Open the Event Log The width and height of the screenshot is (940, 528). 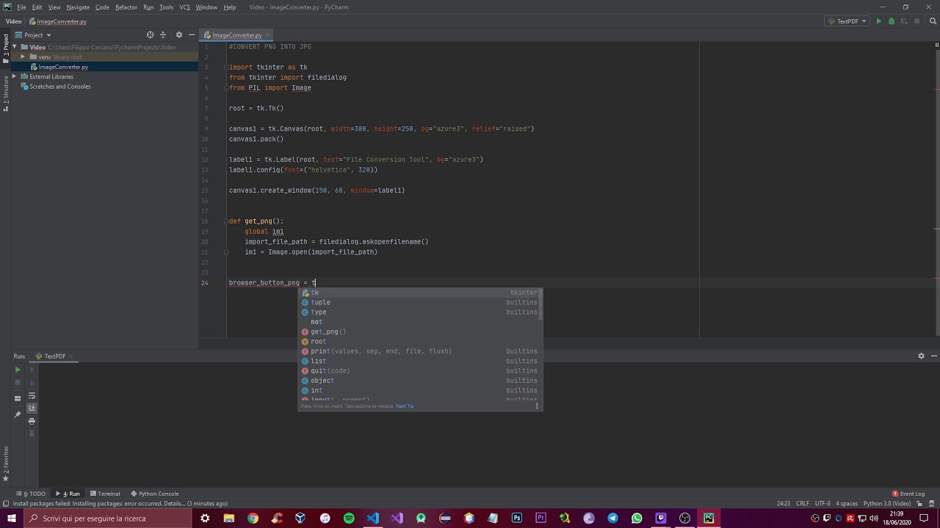[x=908, y=494]
